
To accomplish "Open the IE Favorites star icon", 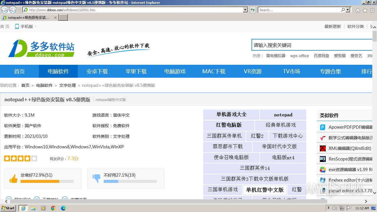I will pos(365,10).
